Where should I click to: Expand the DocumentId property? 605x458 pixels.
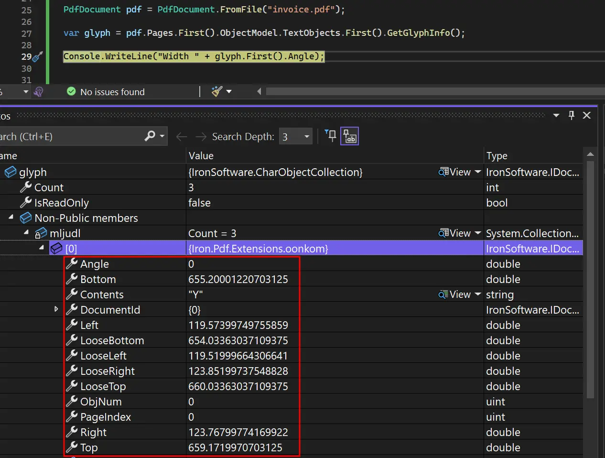pos(56,309)
